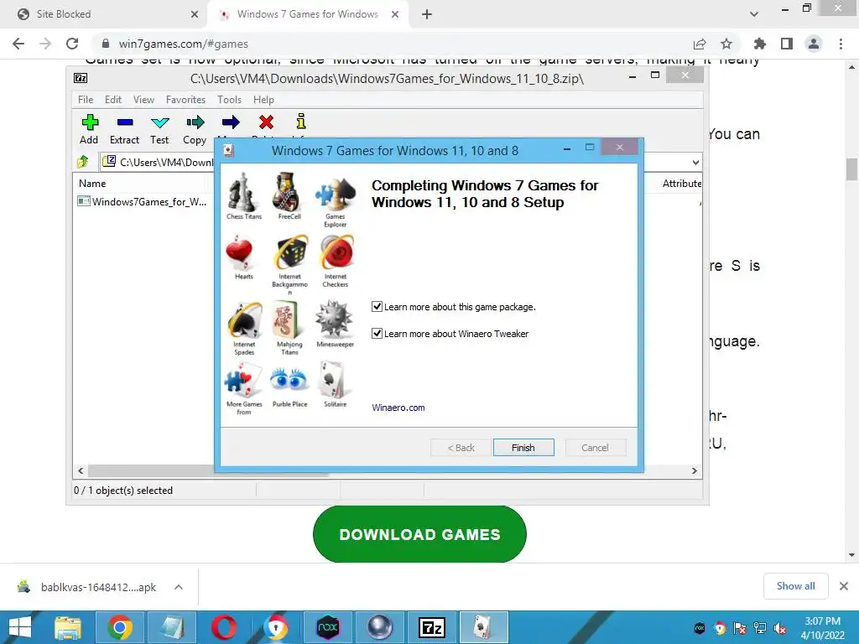The width and height of the screenshot is (859, 644).
Task: Open Chrome extensions puzzle icon
Action: coord(760,44)
